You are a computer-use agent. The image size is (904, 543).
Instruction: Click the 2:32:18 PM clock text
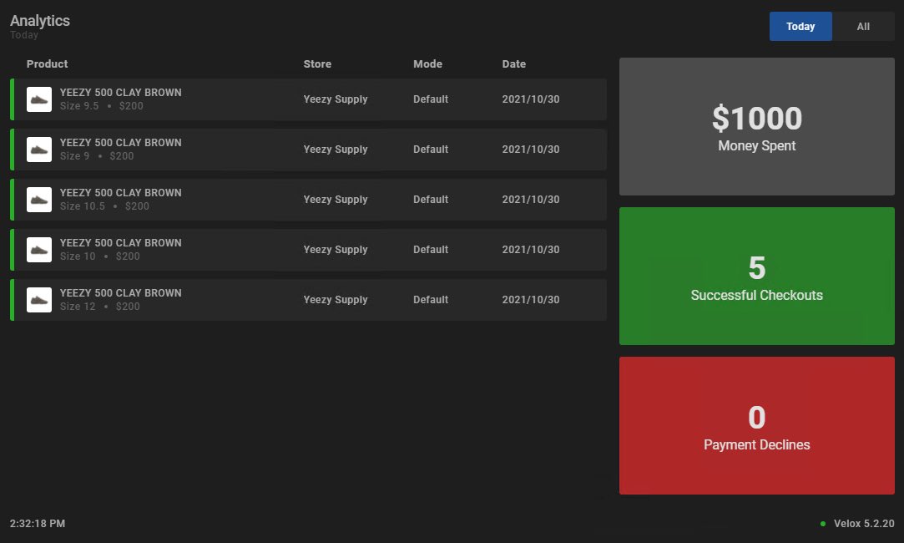coord(38,524)
